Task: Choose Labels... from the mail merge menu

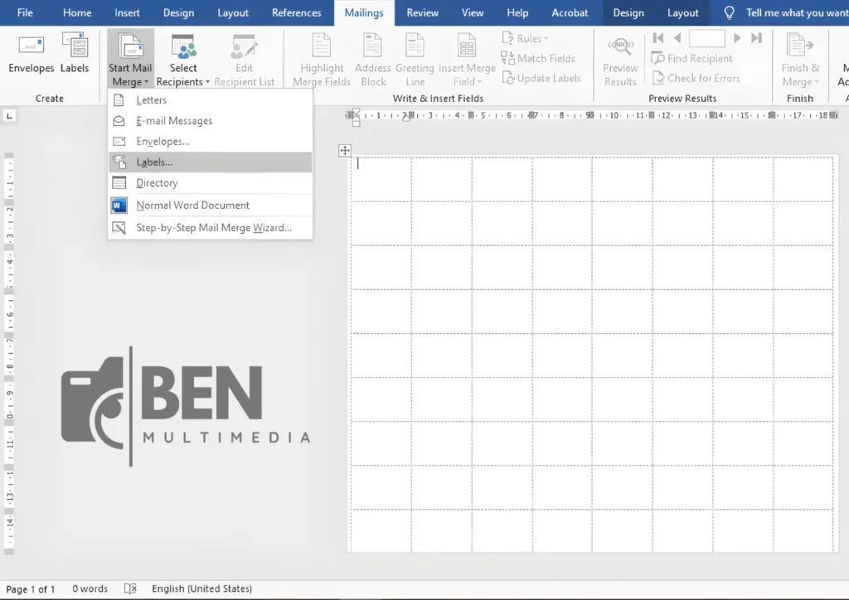Action: [x=154, y=162]
